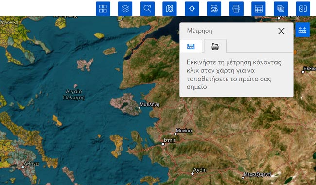Switch to the area measurement tab

215,46
